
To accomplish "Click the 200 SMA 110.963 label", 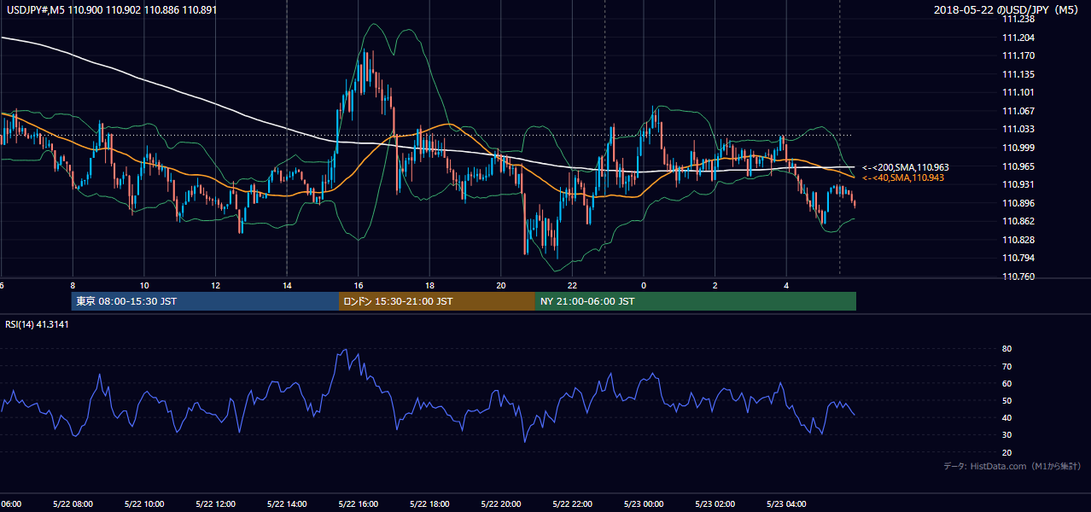I will pos(906,167).
